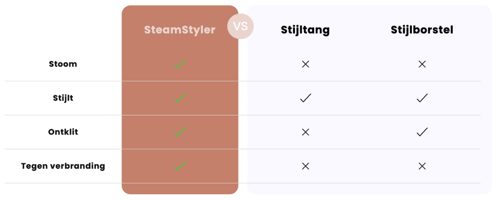Image resolution: width=497 pixels, height=200 pixels.
Task: Select the Stijlborstel column heading
Action: pos(422,30)
